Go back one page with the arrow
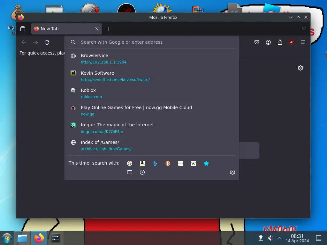 point(24,42)
